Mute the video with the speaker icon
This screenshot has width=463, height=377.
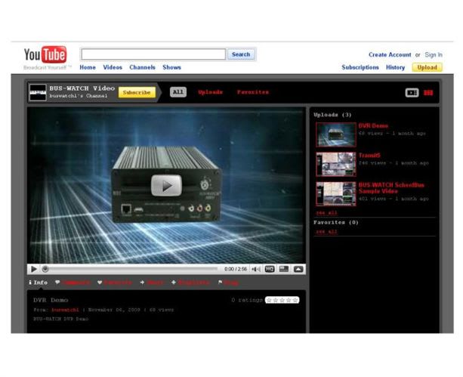[x=256, y=269]
